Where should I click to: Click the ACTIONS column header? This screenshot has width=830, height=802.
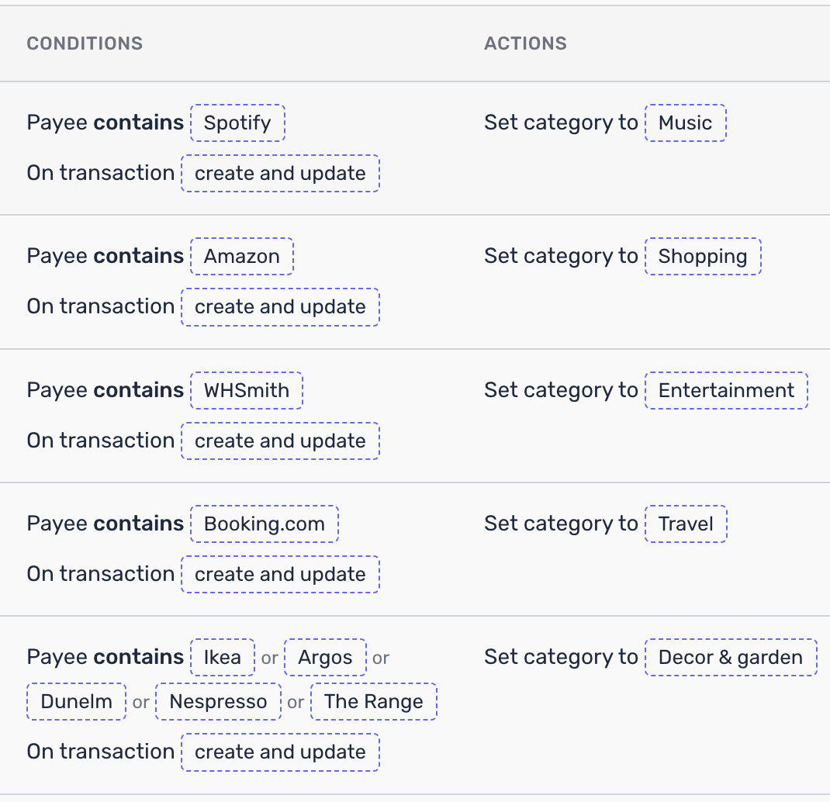coord(525,43)
